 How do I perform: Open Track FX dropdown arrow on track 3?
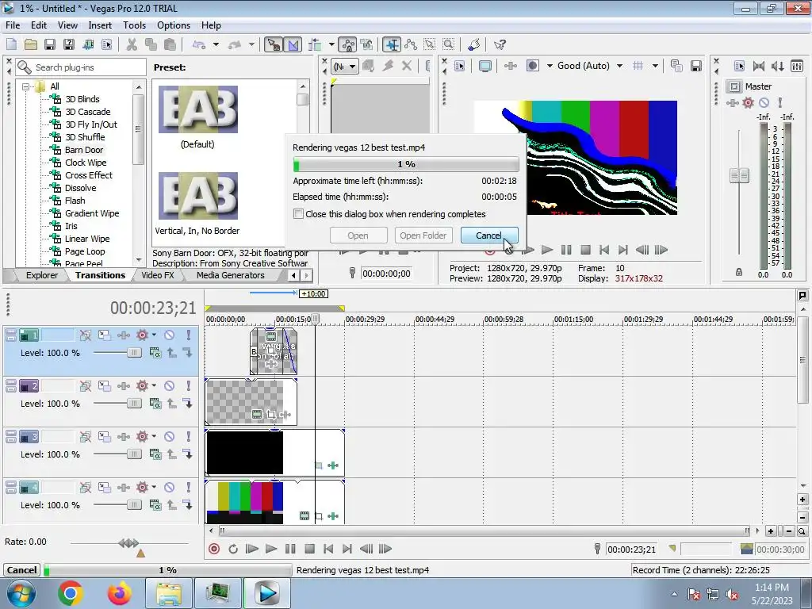pyautogui.click(x=154, y=437)
